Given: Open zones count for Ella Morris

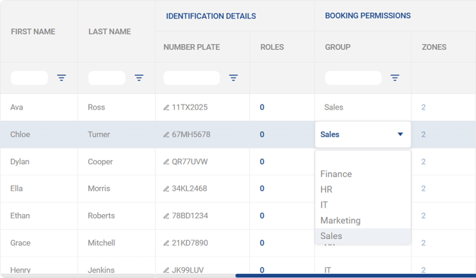Looking at the screenshot, I should click(423, 188).
